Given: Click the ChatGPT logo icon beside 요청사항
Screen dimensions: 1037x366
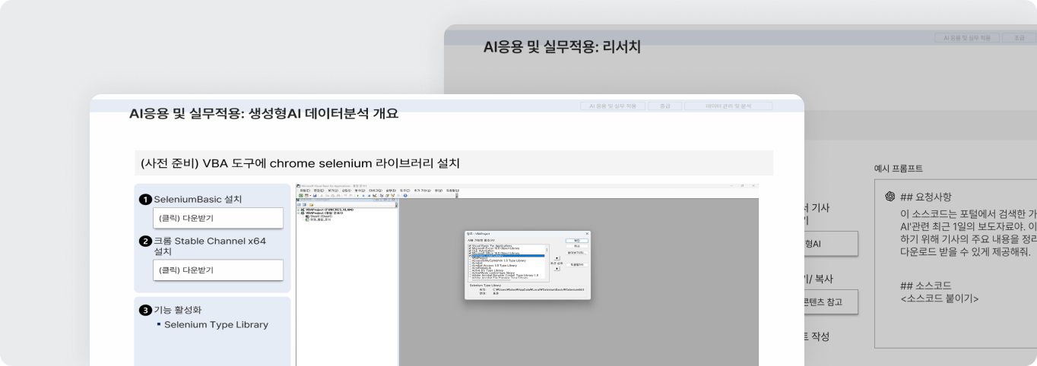Looking at the screenshot, I should [889, 197].
